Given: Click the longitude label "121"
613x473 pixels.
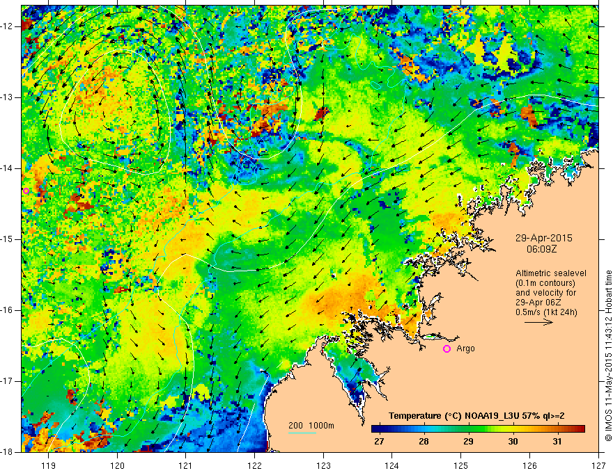Looking at the screenshot, I should pyautogui.click(x=186, y=465).
